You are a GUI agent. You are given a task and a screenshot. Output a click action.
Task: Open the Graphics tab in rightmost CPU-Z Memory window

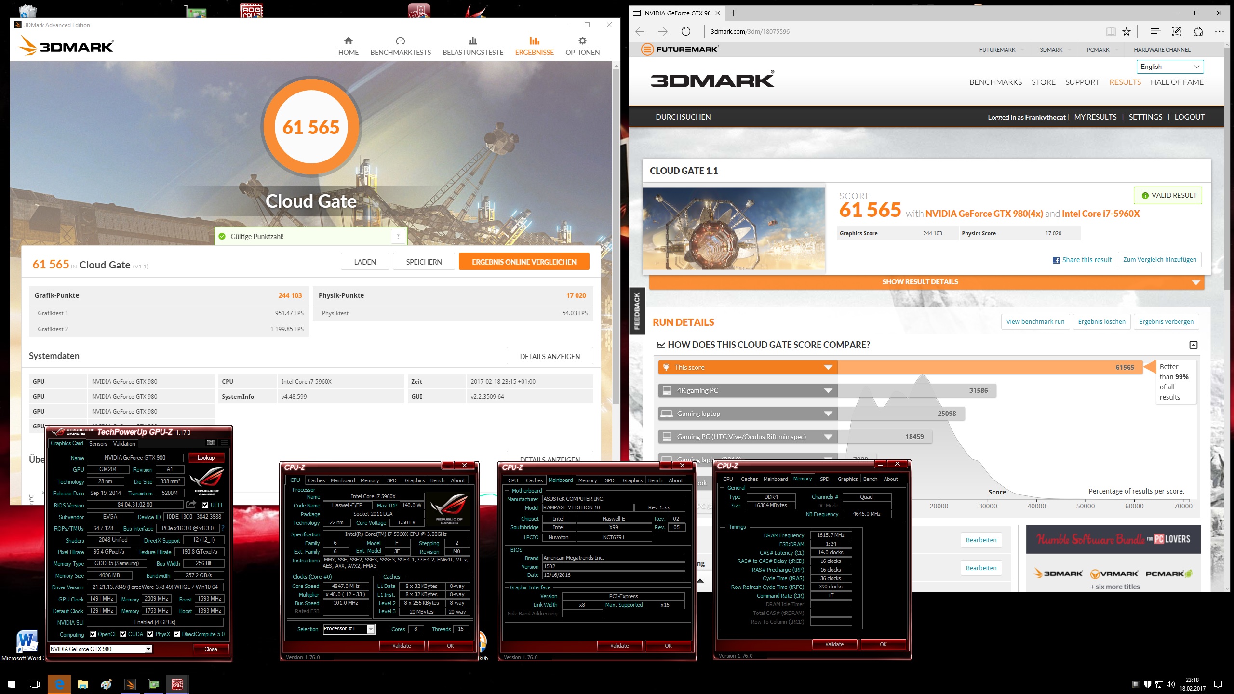click(x=847, y=479)
